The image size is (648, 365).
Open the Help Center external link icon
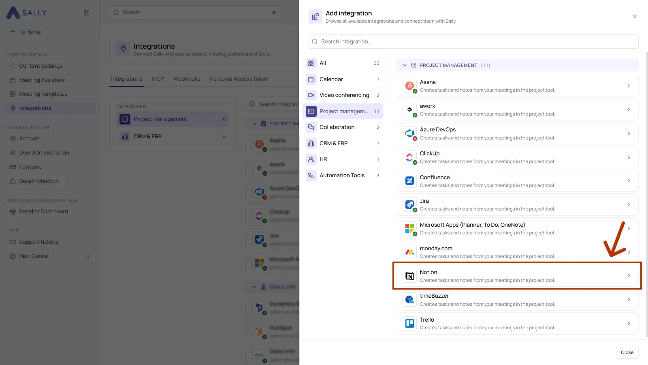87,256
